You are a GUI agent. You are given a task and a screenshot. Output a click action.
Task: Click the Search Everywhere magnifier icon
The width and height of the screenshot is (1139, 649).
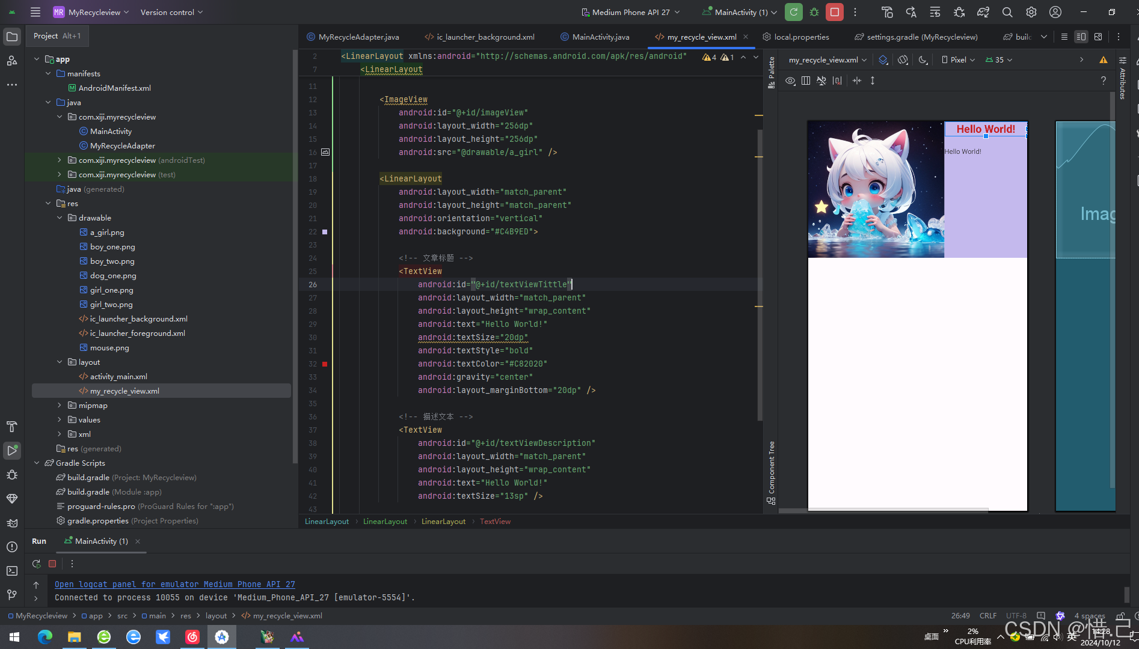(1007, 12)
